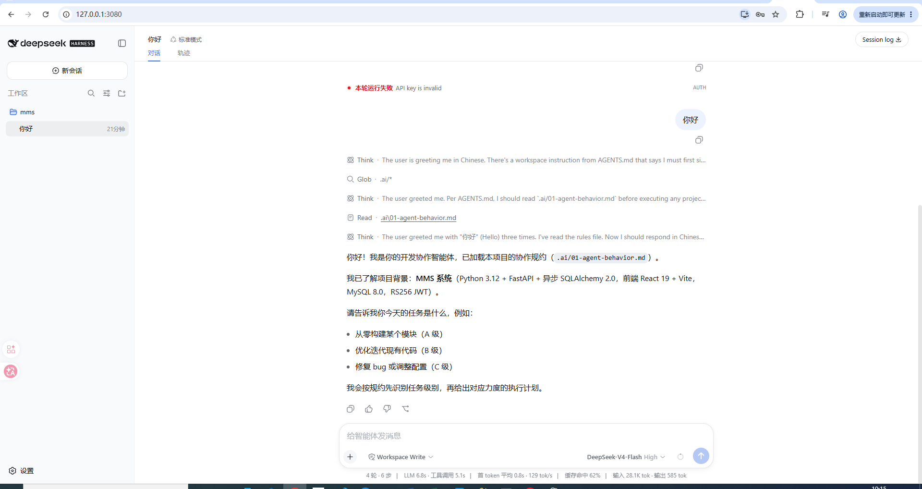Screen dimensions: 922x489
Task: Send message with arrow button
Action: click(701, 456)
